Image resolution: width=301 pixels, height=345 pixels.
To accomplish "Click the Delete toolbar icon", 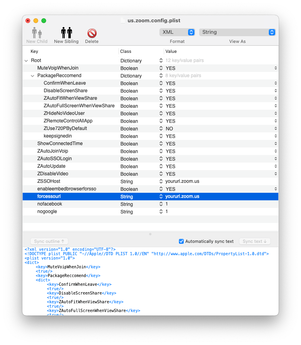I will coord(92,33).
